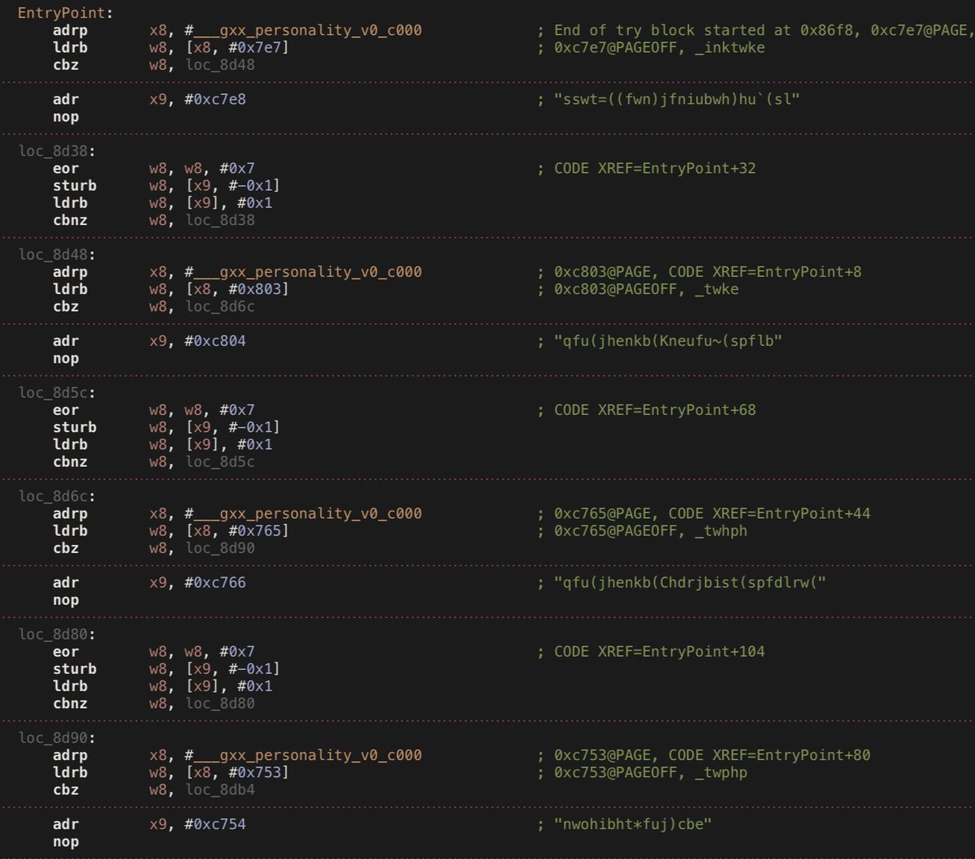Click the #0xc804 address operand

click(216, 341)
